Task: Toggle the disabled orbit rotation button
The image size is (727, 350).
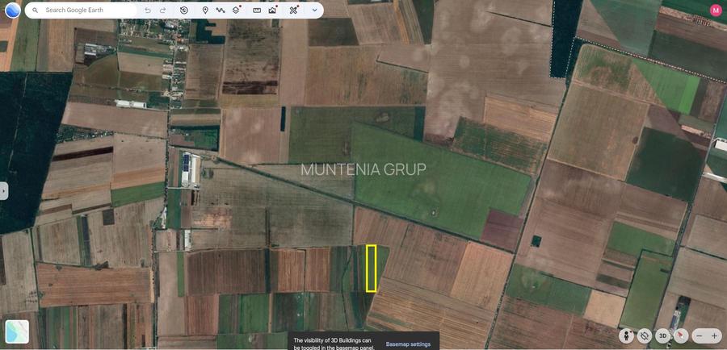Action: pos(645,335)
